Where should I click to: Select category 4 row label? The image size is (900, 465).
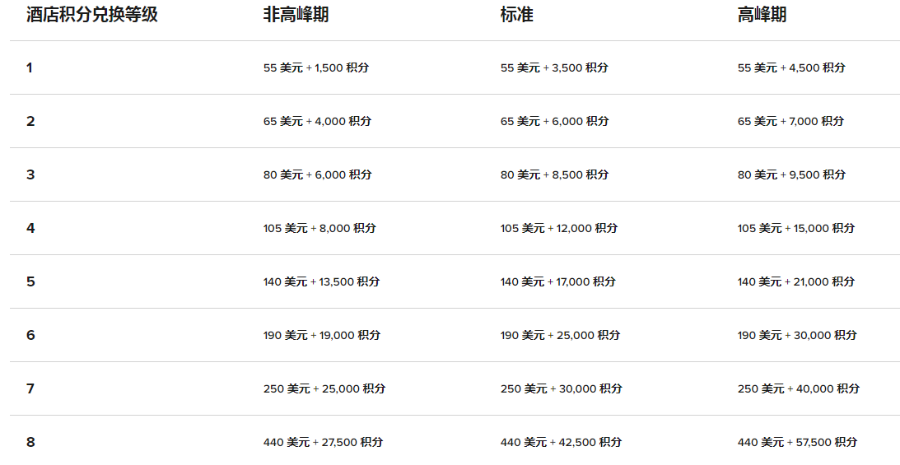pyautogui.click(x=30, y=228)
